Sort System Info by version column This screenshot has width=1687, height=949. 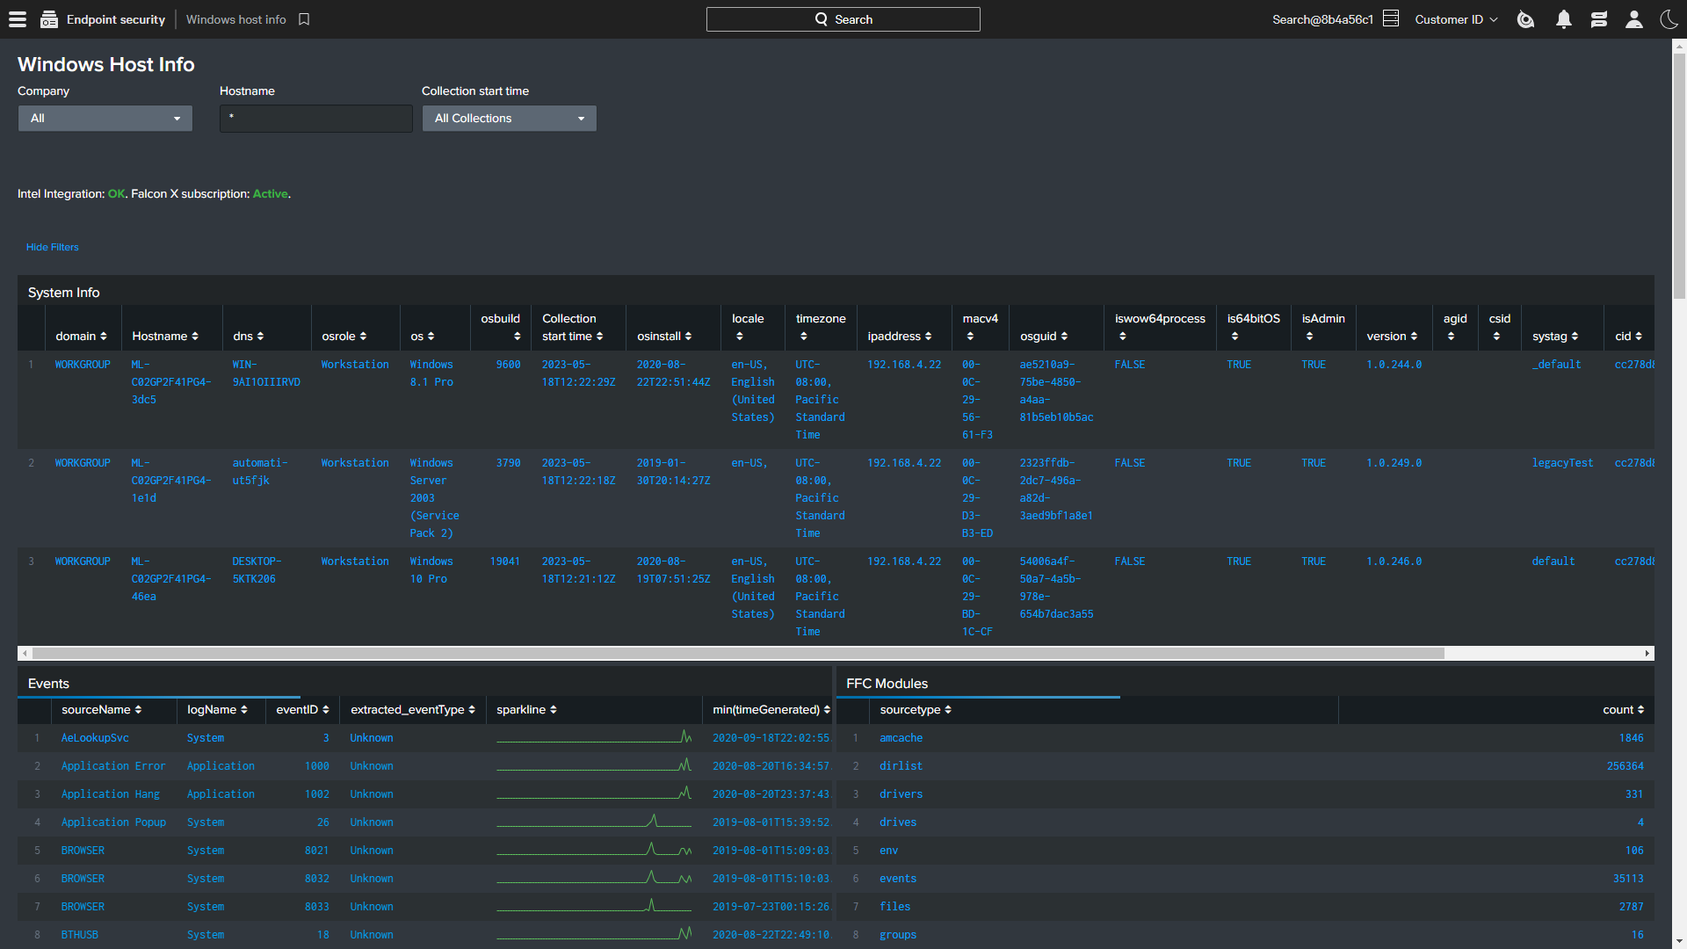(x=1392, y=337)
